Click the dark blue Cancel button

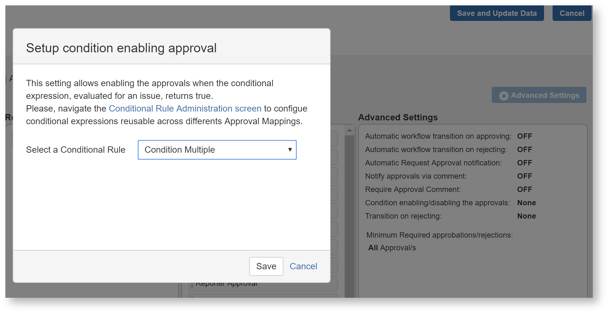[x=572, y=13]
